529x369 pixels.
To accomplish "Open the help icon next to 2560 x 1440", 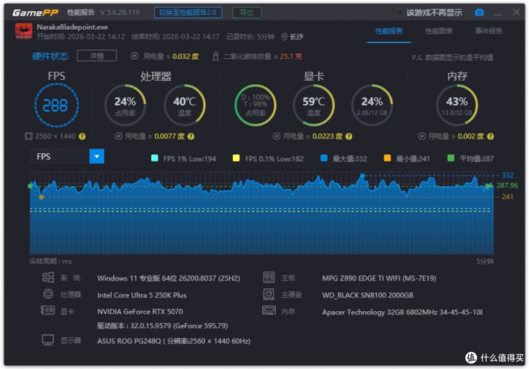I will 82,136.
